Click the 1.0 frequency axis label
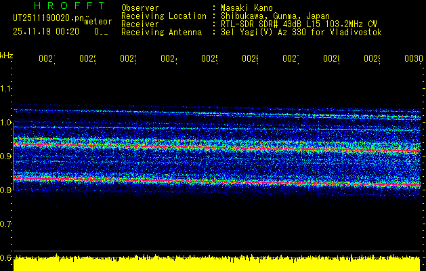 click(x=5, y=123)
